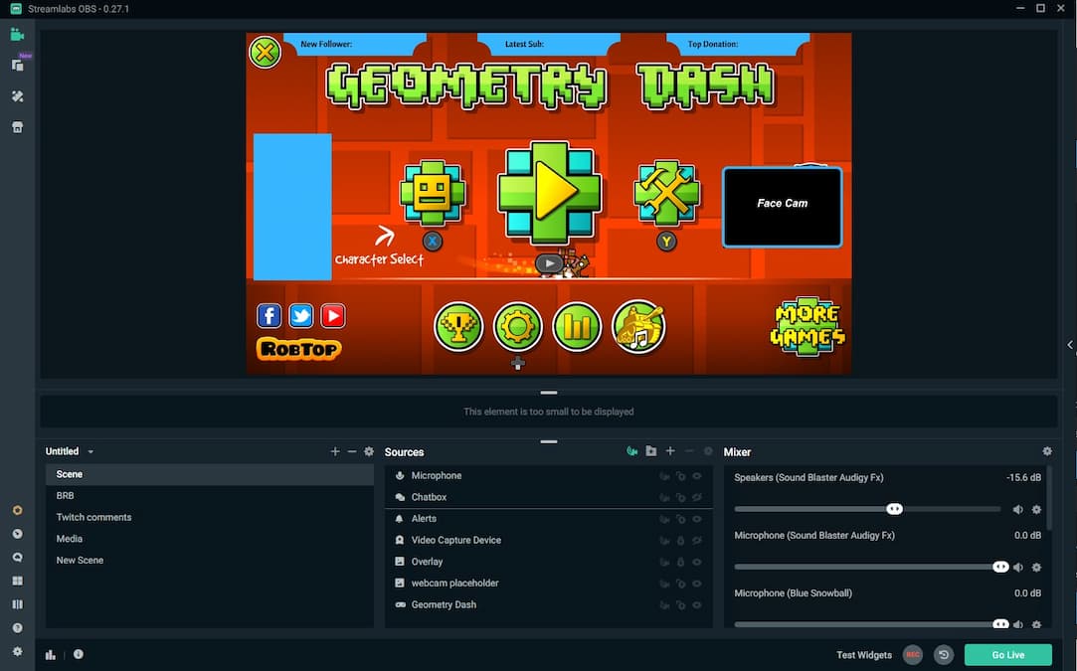Click the info icon in footer
Image resolution: width=1077 pixels, height=671 pixels.
(x=79, y=654)
